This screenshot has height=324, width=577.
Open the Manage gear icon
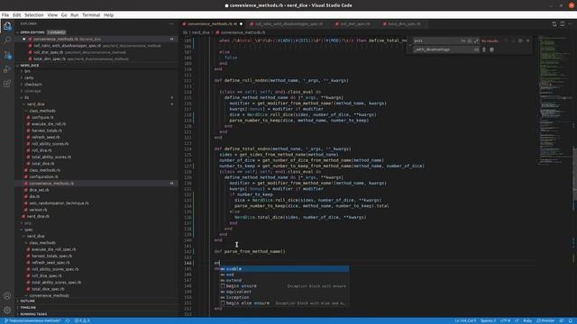[x=7, y=310]
